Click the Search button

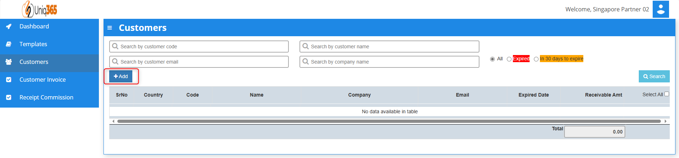click(654, 76)
